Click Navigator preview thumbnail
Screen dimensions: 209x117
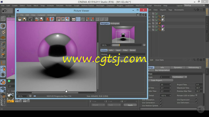pyautogui.click(x=123, y=35)
